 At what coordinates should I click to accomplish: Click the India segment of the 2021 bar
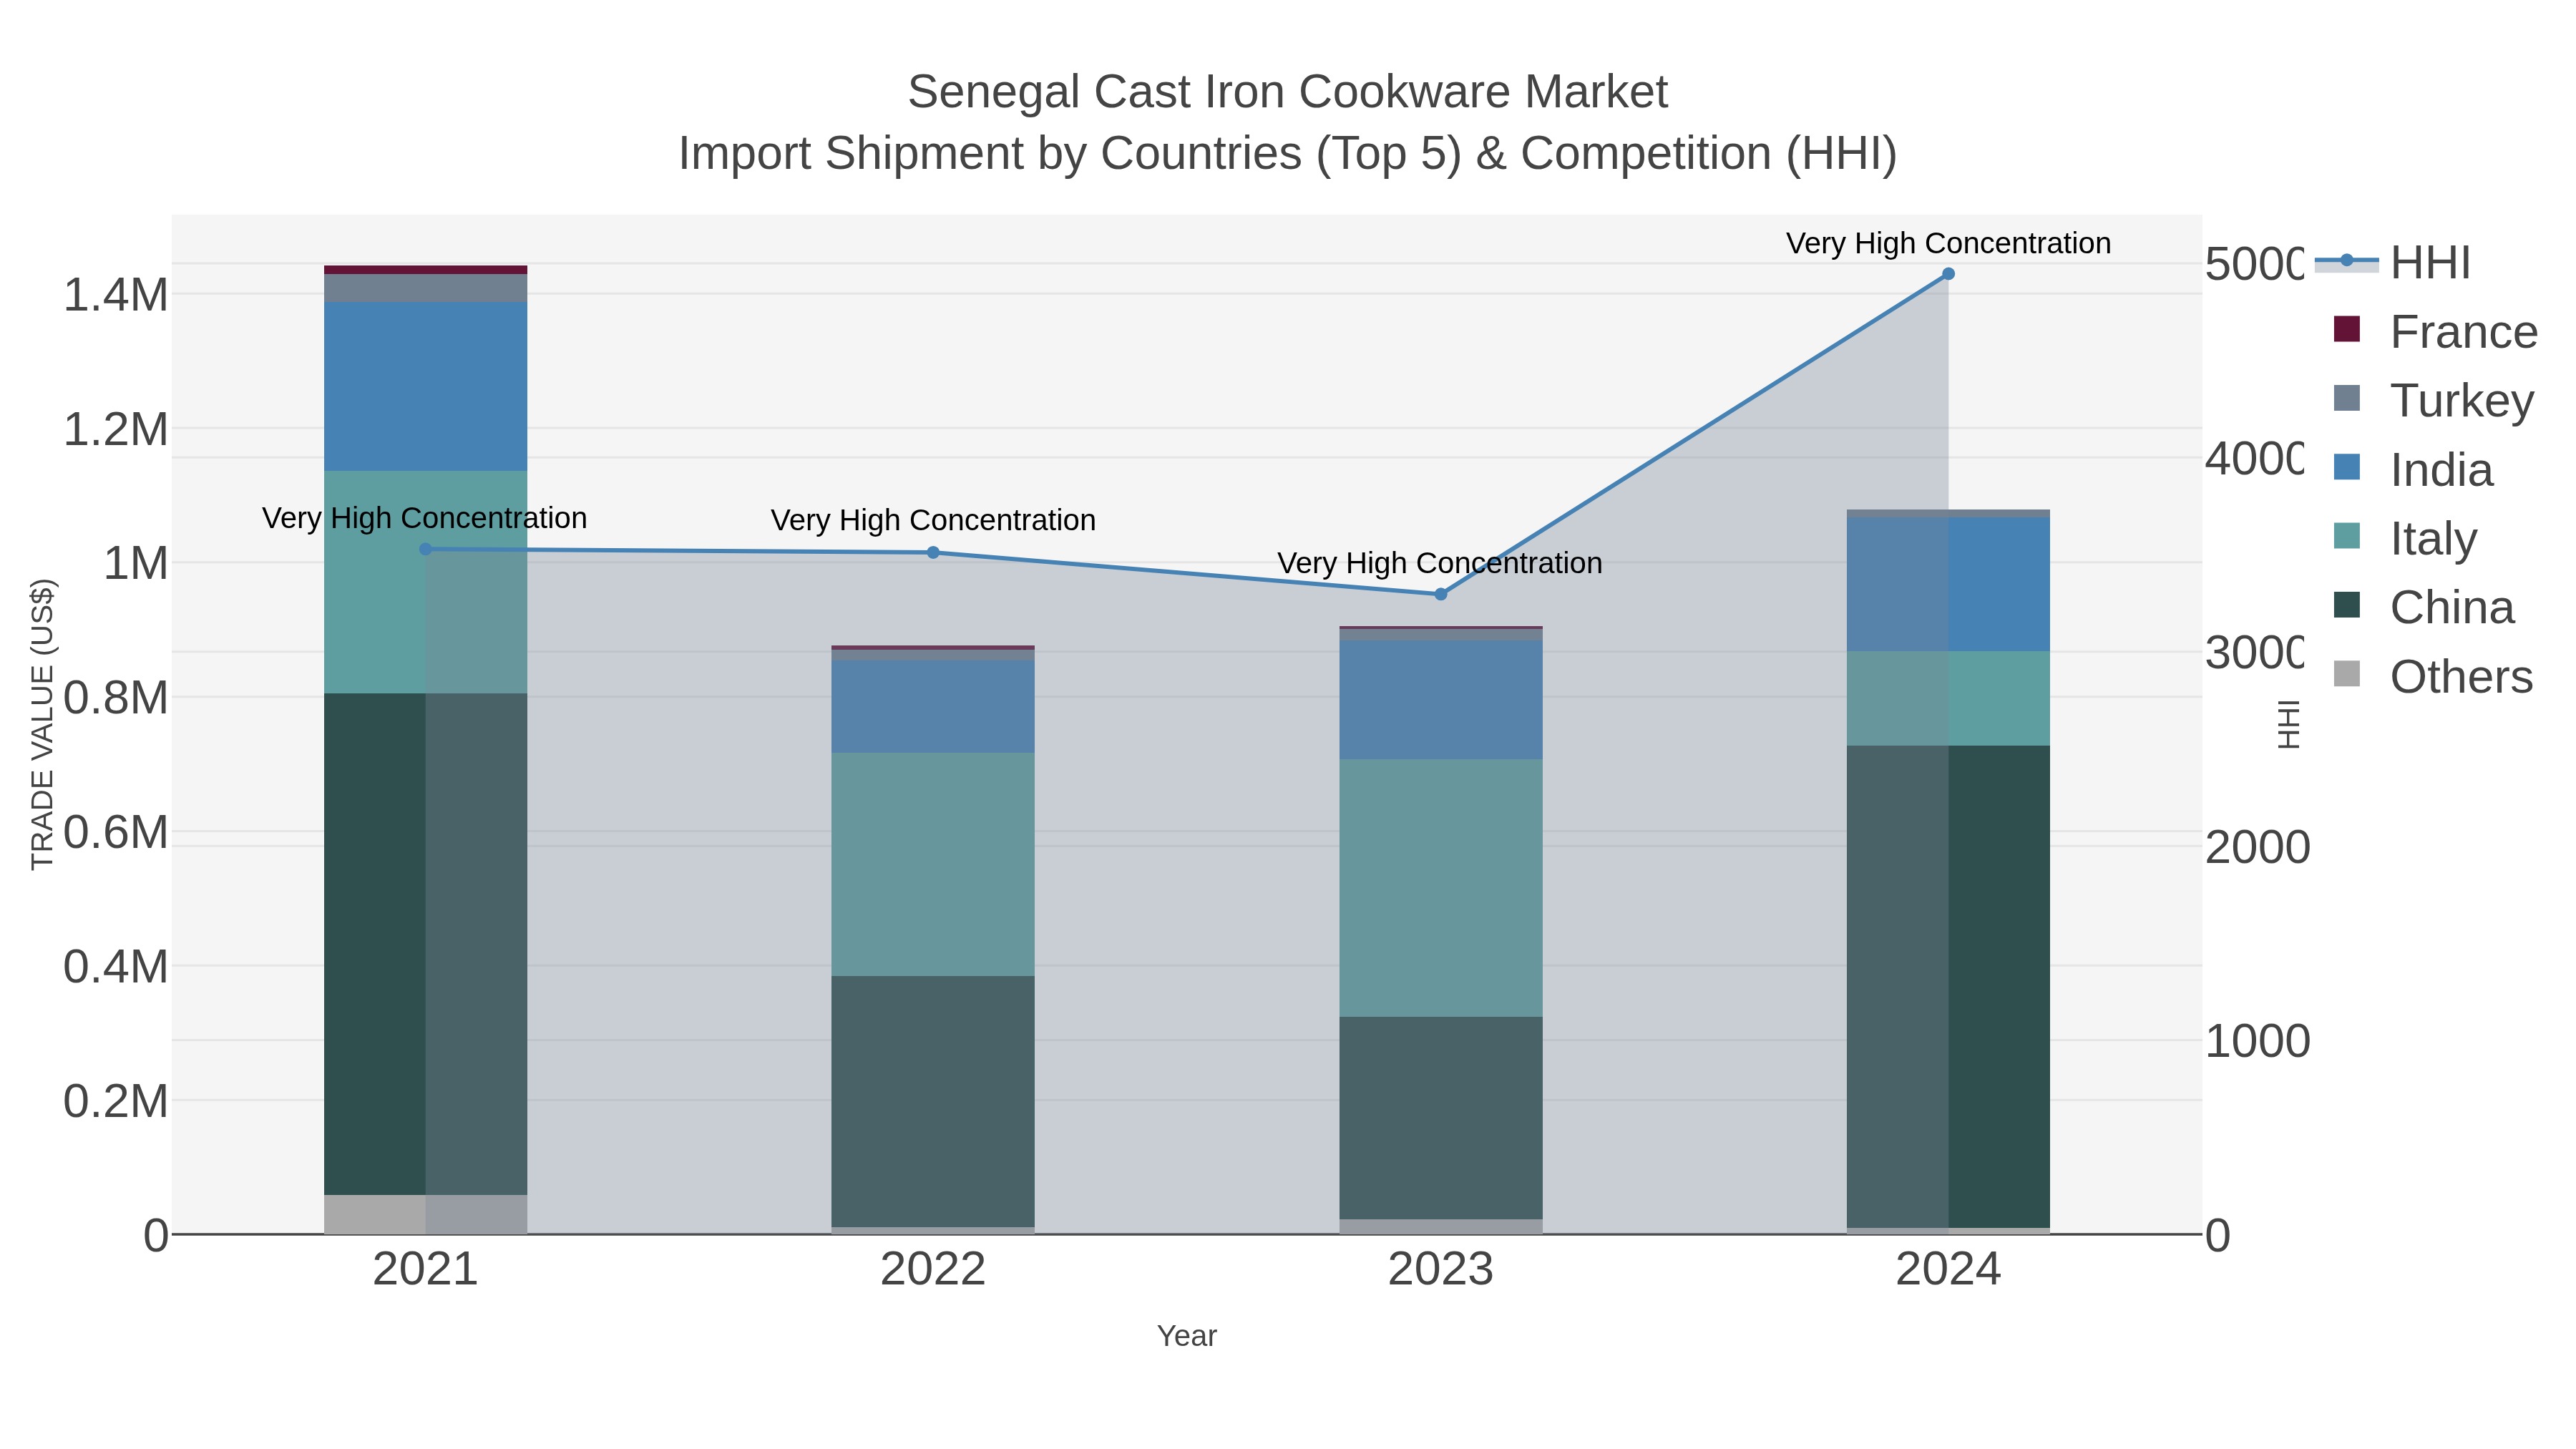coord(425,386)
